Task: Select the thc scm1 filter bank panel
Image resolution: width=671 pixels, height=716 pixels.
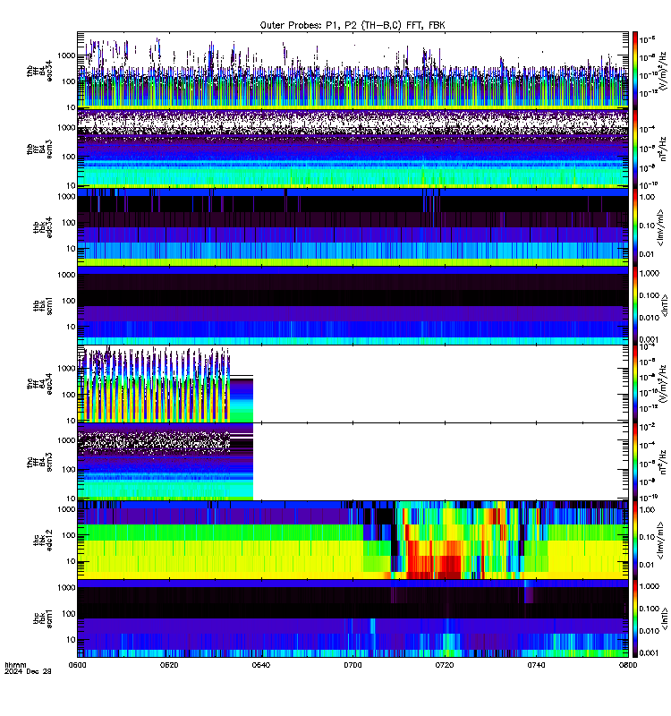Action: [352, 618]
